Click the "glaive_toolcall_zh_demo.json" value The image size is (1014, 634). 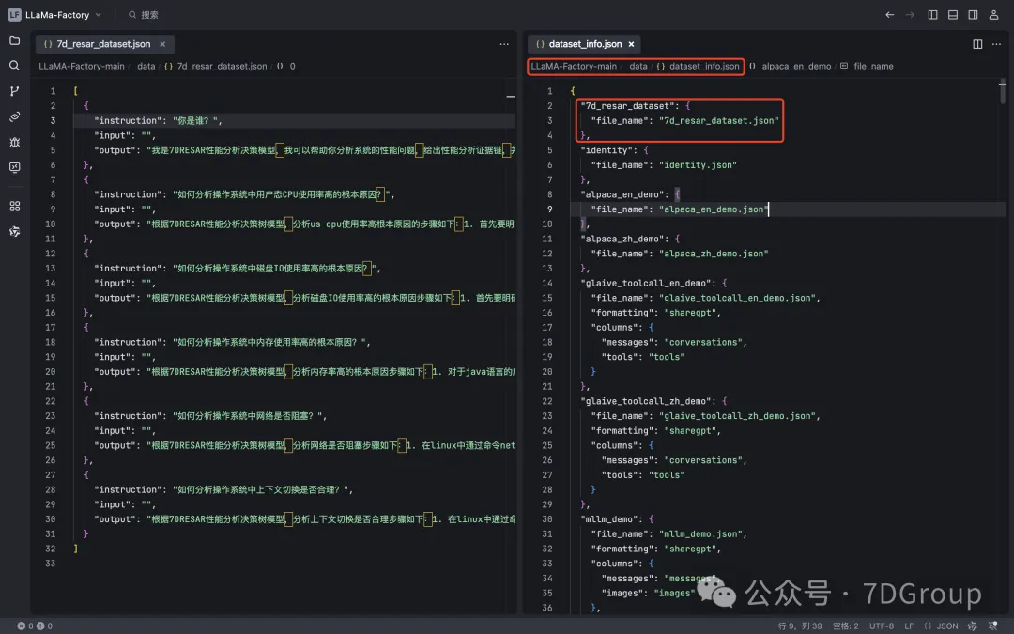click(x=737, y=416)
